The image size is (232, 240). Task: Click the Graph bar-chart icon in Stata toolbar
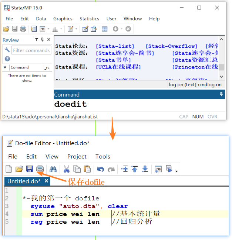click(x=55, y=29)
